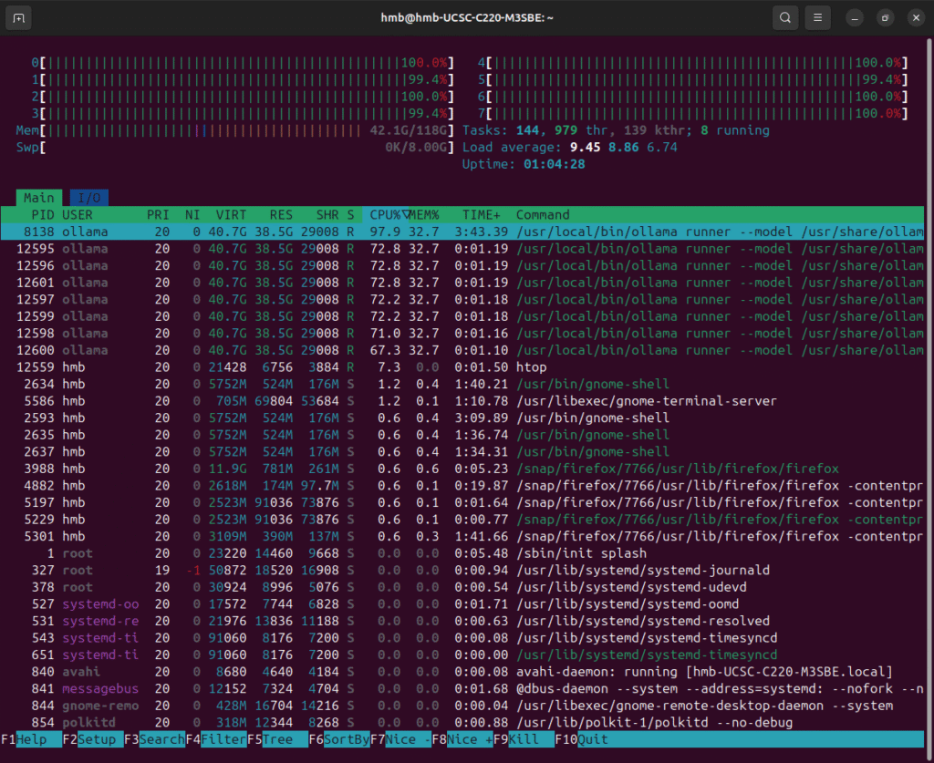Open F2 Setup in function bar
The width and height of the screenshot is (934, 763).
click(98, 739)
